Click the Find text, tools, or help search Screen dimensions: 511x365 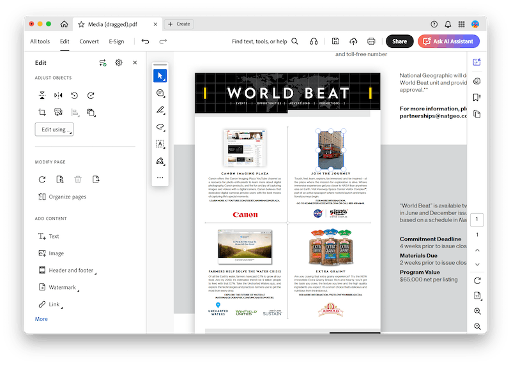pyautogui.click(x=264, y=41)
